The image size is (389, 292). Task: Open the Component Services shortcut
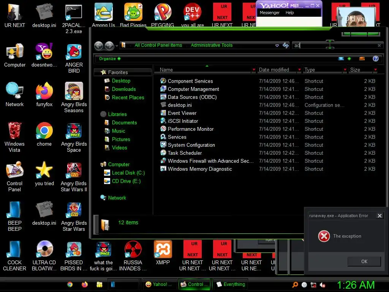click(190, 81)
